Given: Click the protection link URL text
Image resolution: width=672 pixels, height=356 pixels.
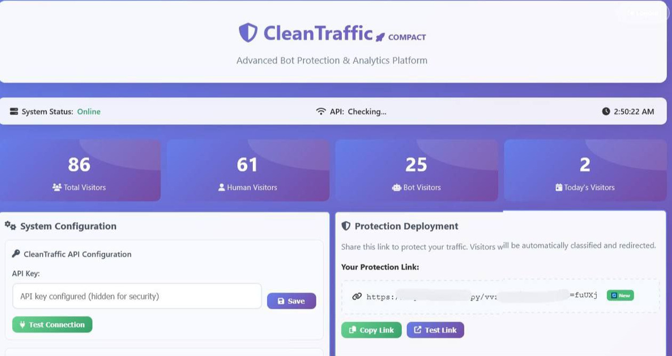Looking at the screenshot, I should pyautogui.click(x=482, y=296).
